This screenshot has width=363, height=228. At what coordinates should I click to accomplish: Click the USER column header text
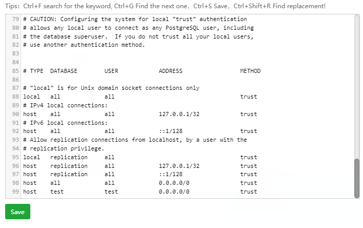[x=111, y=71]
